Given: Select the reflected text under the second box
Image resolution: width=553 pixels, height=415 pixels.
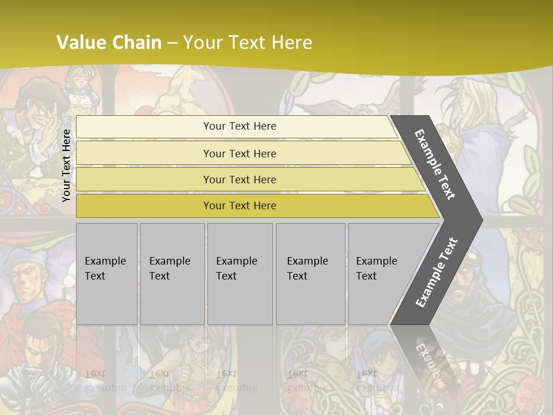Looking at the screenshot, I should click(171, 380).
